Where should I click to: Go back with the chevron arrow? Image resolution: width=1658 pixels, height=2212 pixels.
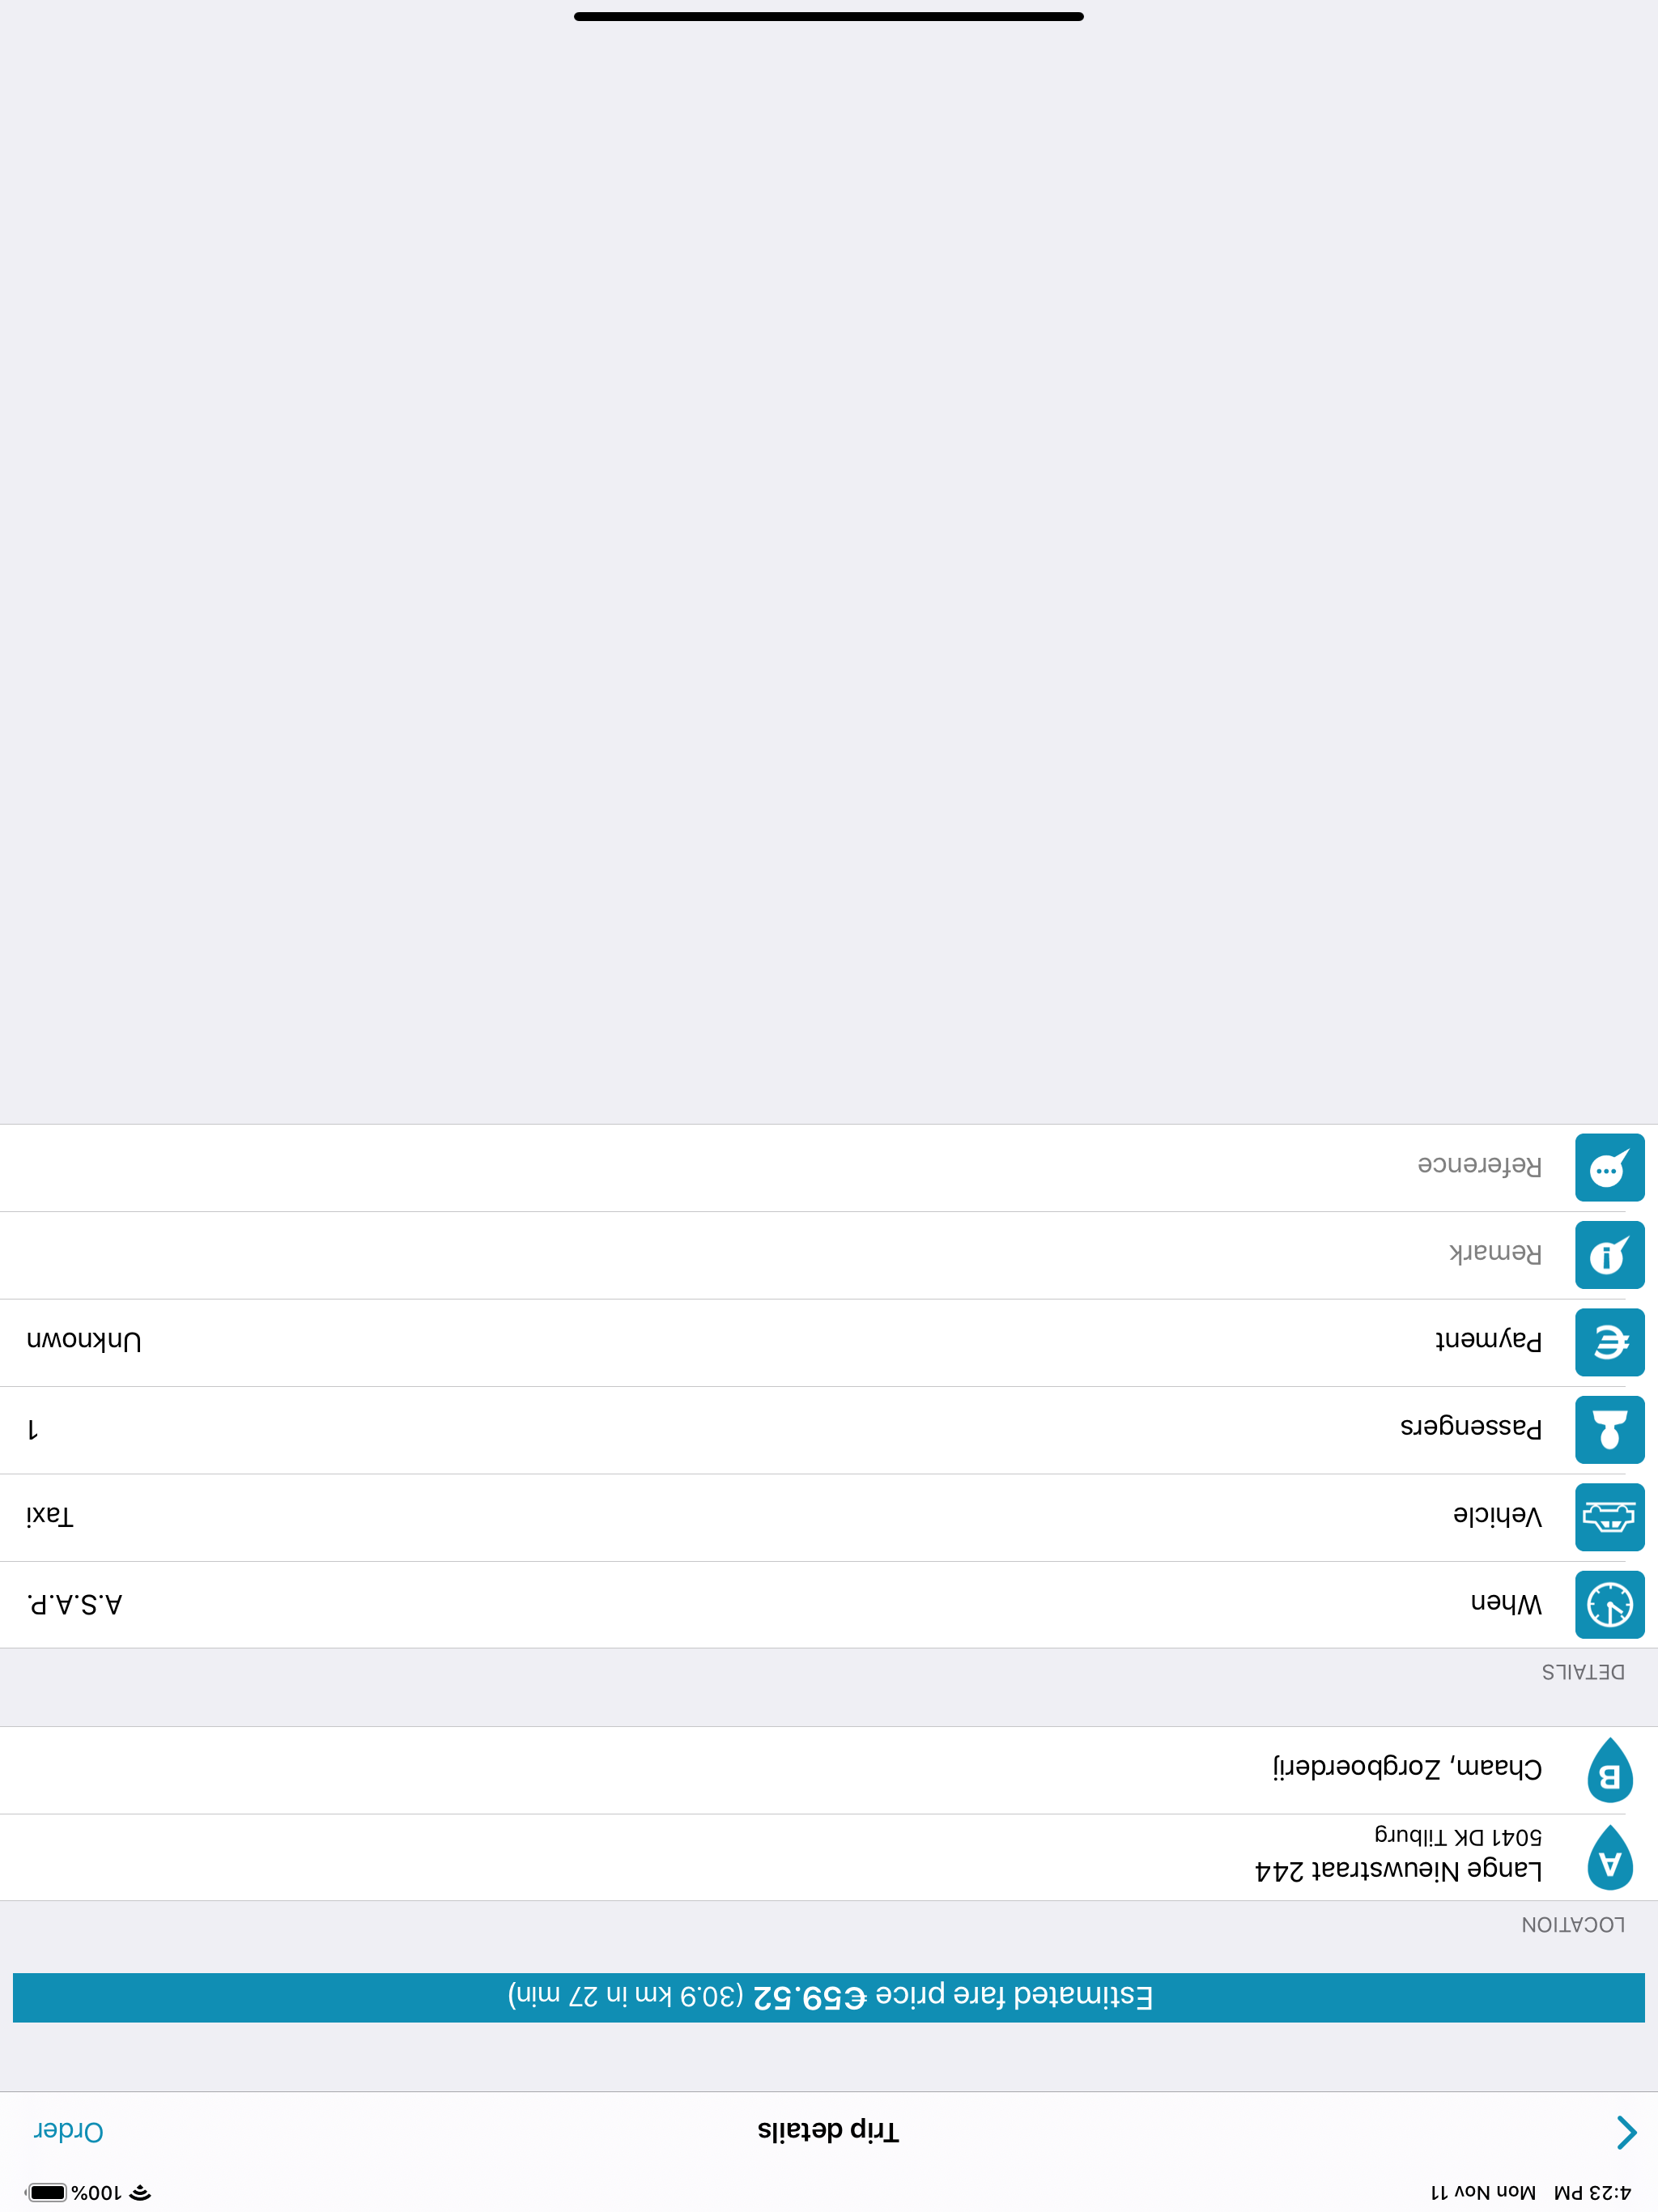pyautogui.click(x=1626, y=2132)
